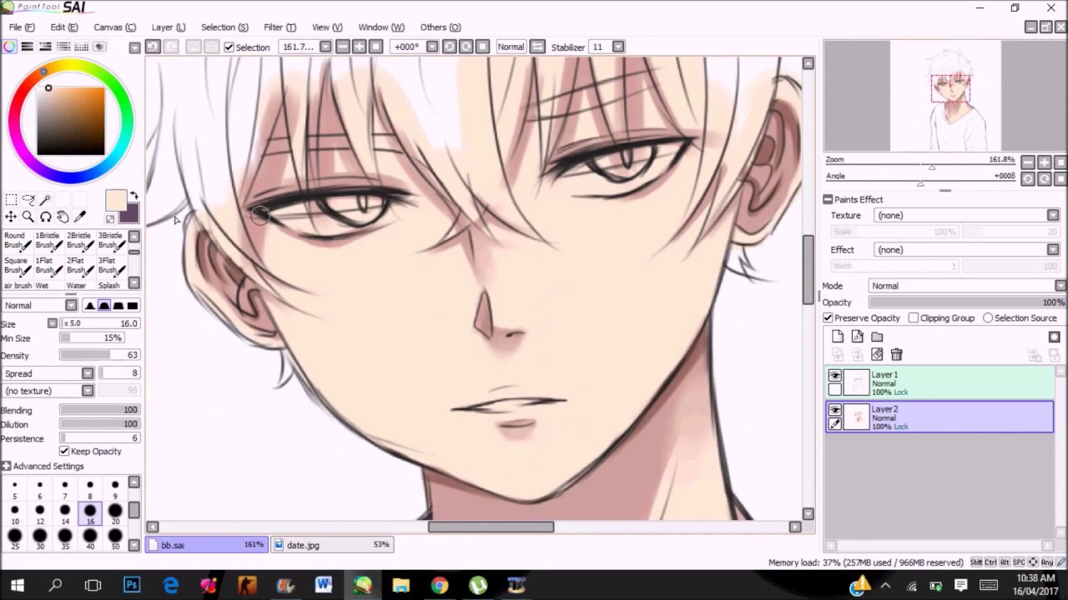Open the rotation angle dropdown in toolbar
The height and width of the screenshot is (600, 1068).
tap(432, 47)
